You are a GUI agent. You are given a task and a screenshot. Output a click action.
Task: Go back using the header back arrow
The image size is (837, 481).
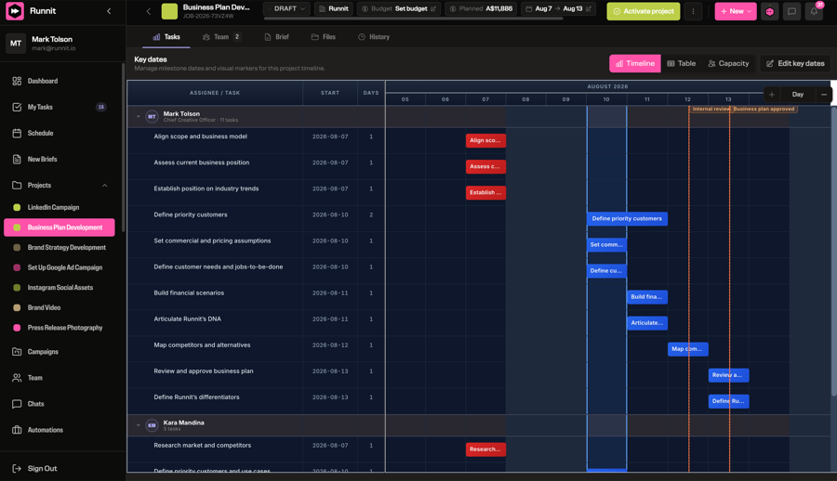(149, 10)
